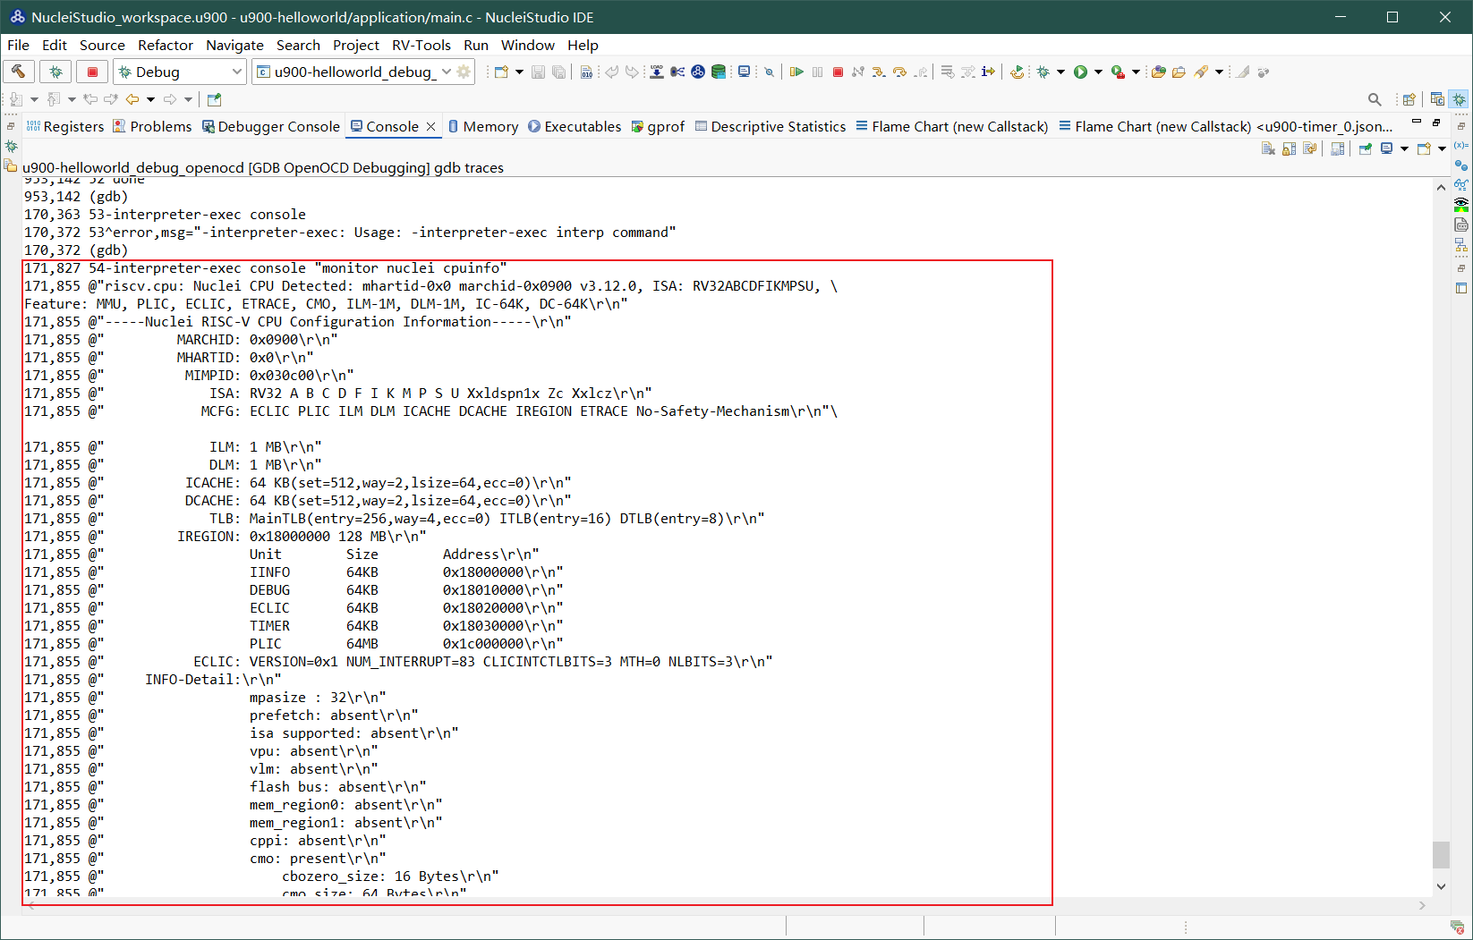Toggle Scroll Lock in the console toolbar
The height and width of the screenshot is (940, 1473).
pyautogui.click(x=1290, y=148)
